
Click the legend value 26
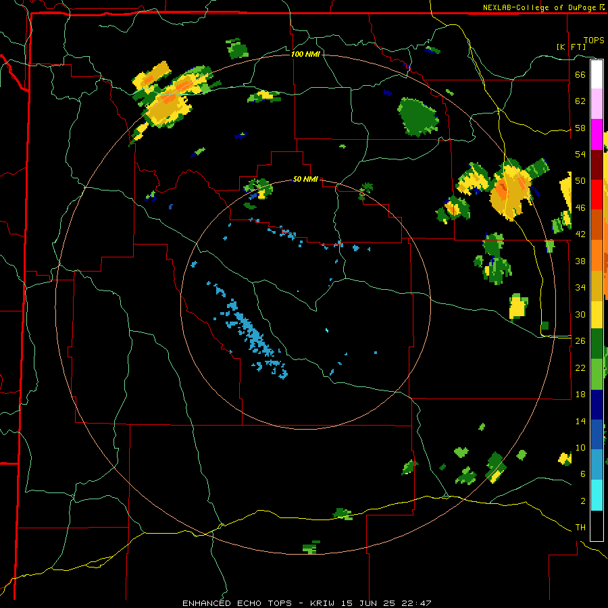tap(580, 341)
